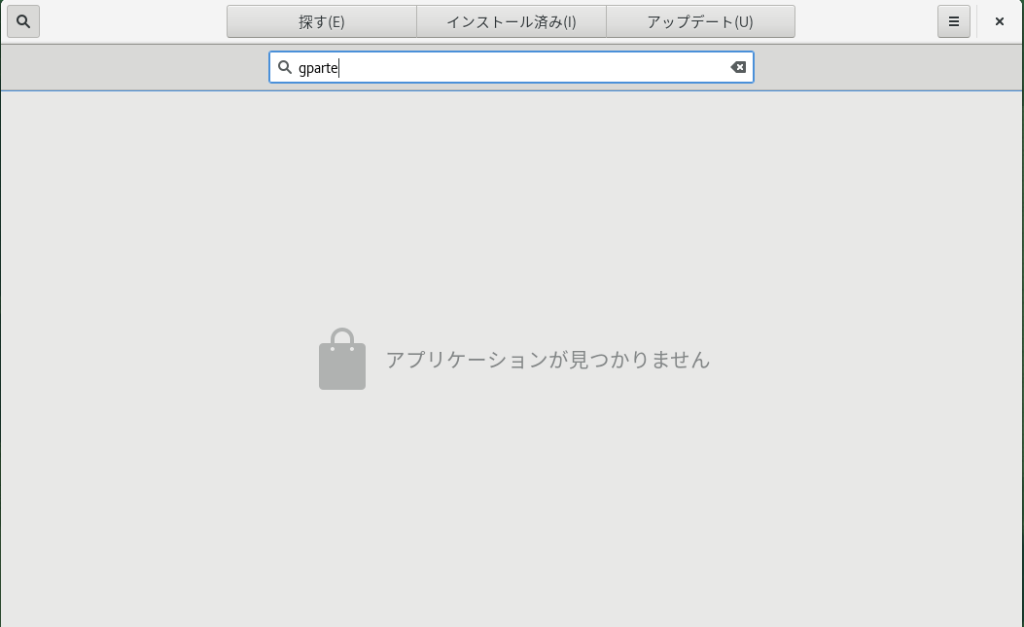
Task: Focus the search field containing gparte
Action: coord(512,67)
